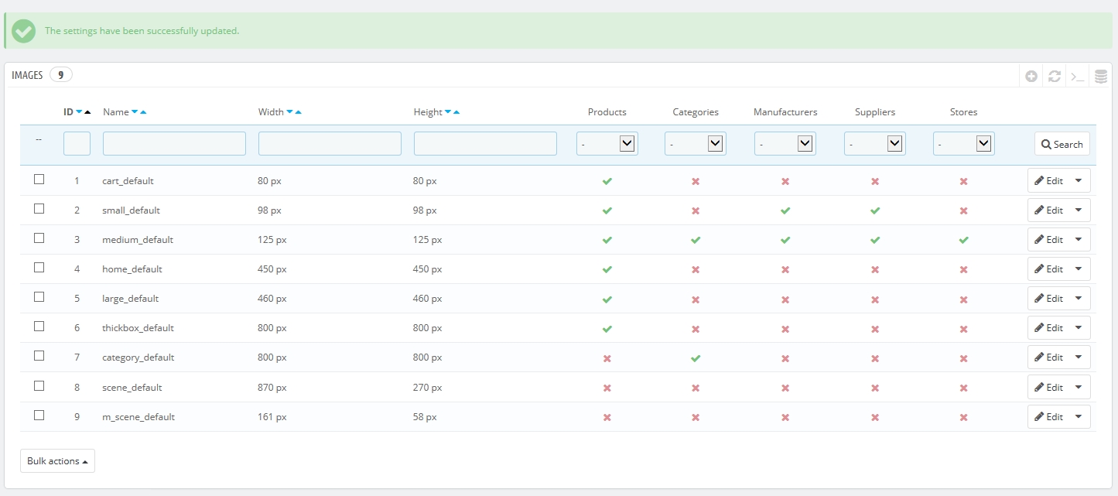The width and height of the screenshot is (1118, 496).
Task: Toggle Products status for category_default row
Action: pyautogui.click(x=607, y=358)
